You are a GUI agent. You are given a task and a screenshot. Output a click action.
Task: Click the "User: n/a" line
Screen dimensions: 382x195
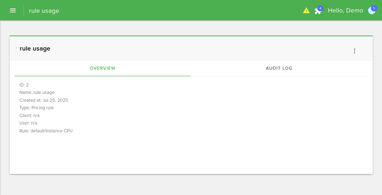tap(29, 123)
